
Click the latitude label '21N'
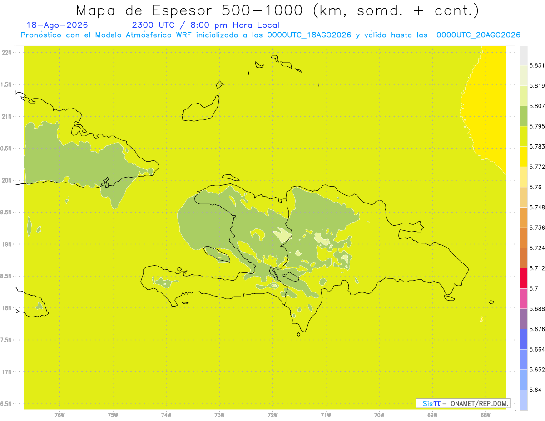coord(7,116)
